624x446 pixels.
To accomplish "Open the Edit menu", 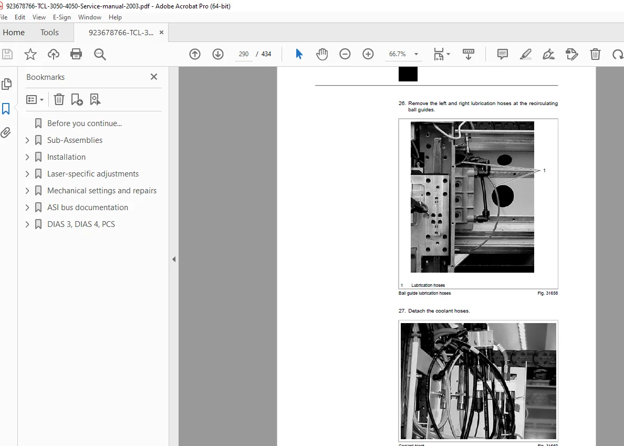I will coord(20,17).
